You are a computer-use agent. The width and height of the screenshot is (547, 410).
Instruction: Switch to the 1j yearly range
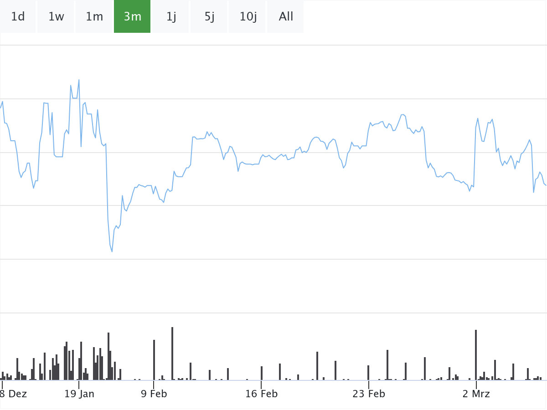pos(171,17)
